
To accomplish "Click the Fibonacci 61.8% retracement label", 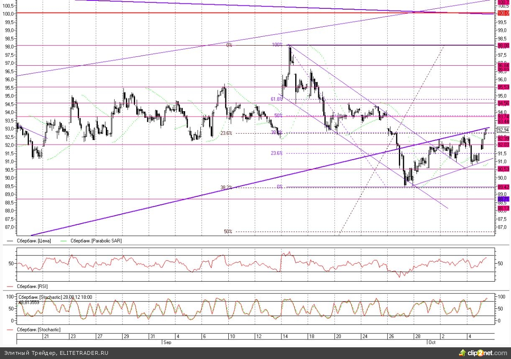I will (276, 99).
